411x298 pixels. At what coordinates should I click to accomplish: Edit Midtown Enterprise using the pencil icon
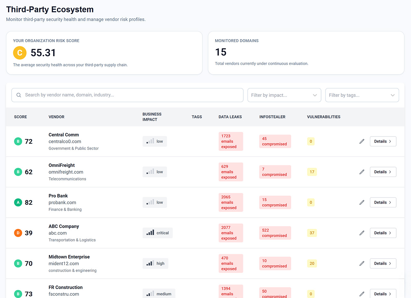(x=362, y=263)
